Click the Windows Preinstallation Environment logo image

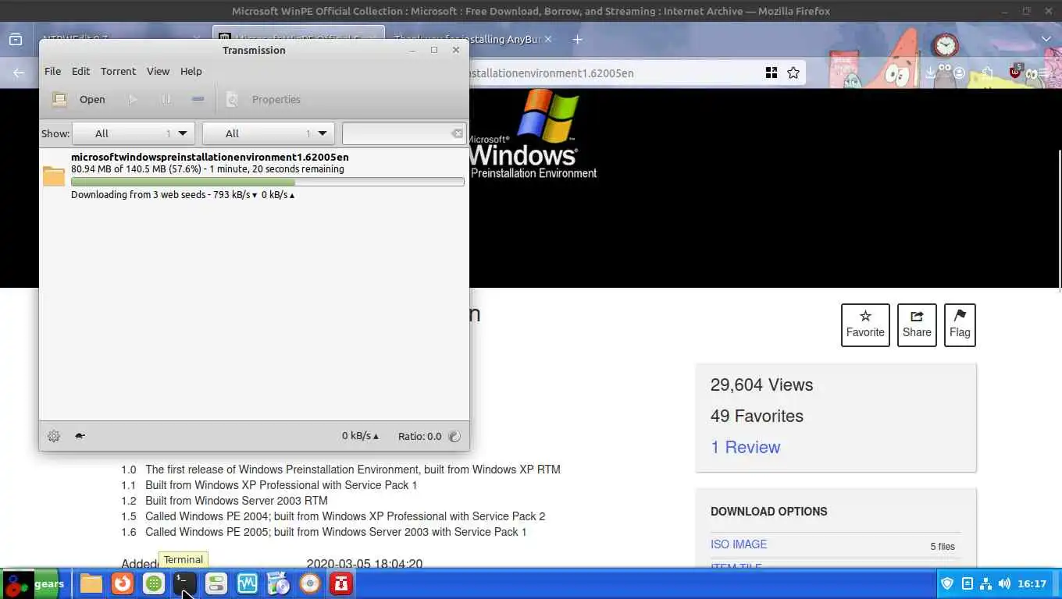pyautogui.click(x=535, y=134)
